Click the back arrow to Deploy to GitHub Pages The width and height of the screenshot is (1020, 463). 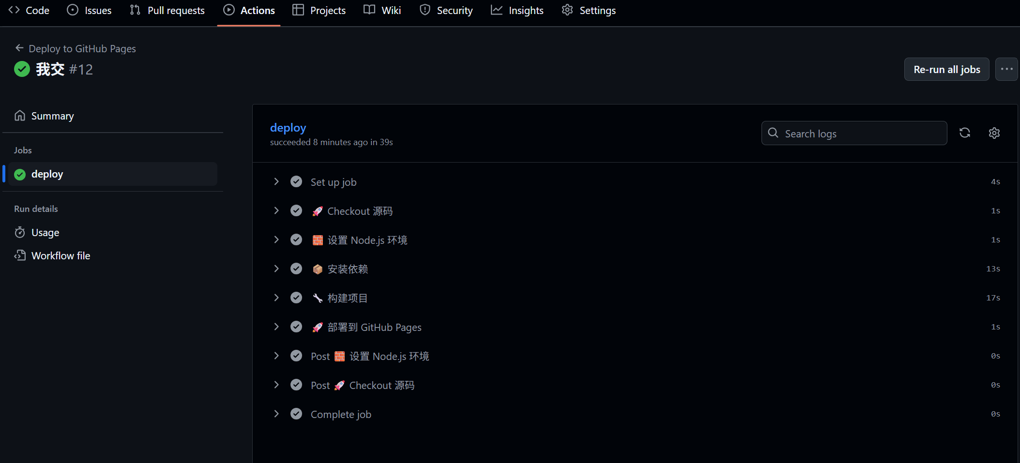coord(19,47)
